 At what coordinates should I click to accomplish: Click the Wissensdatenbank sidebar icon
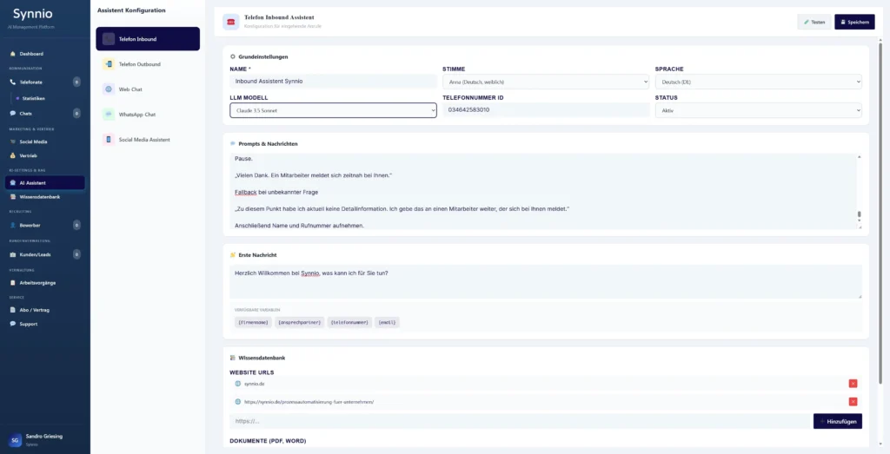[x=12, y=197]
